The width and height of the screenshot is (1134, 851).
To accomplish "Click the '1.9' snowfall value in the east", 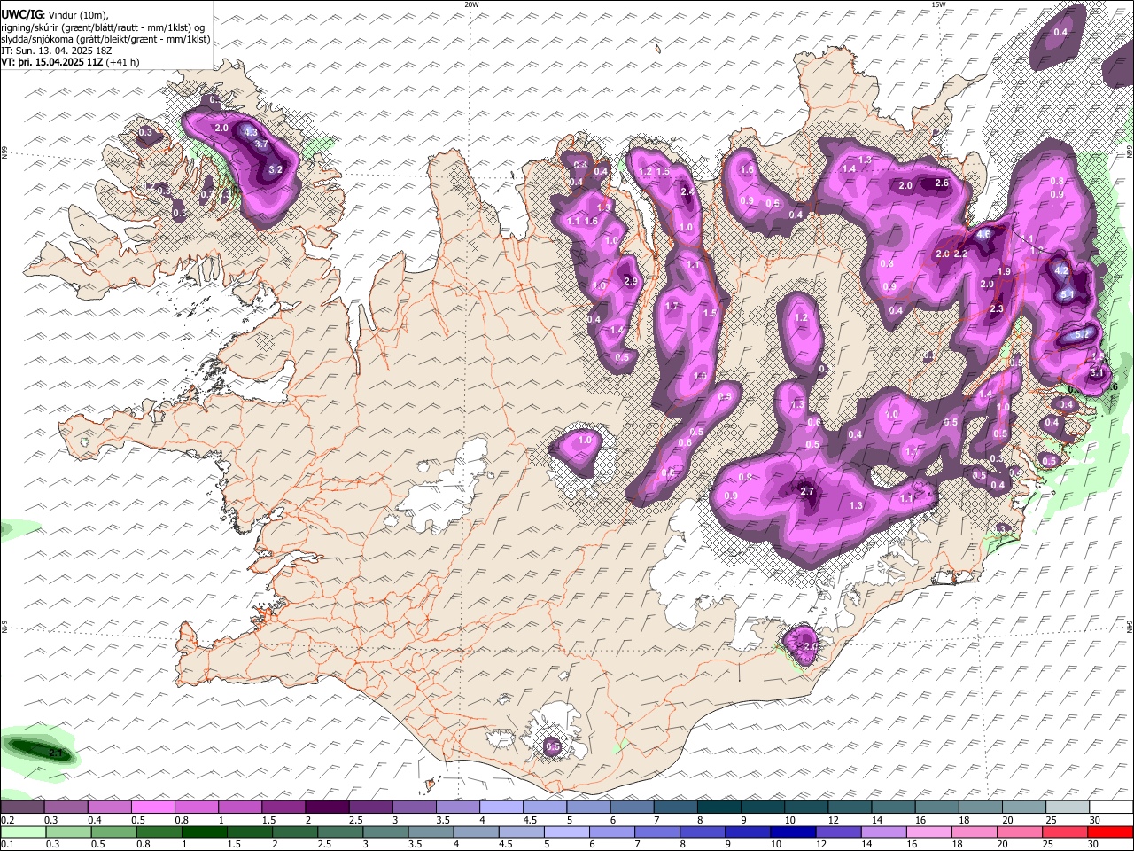I will tap(1004, 271).
